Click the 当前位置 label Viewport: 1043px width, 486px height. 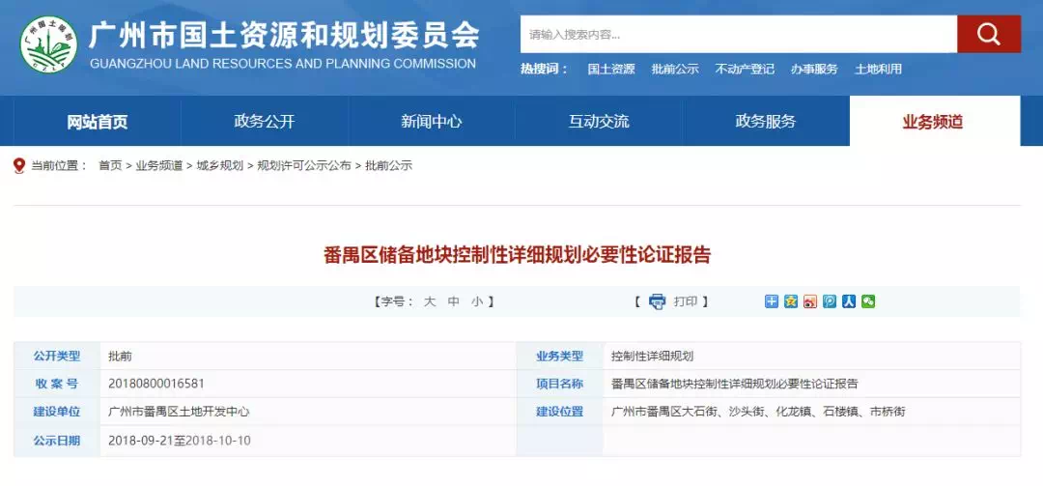59,166
